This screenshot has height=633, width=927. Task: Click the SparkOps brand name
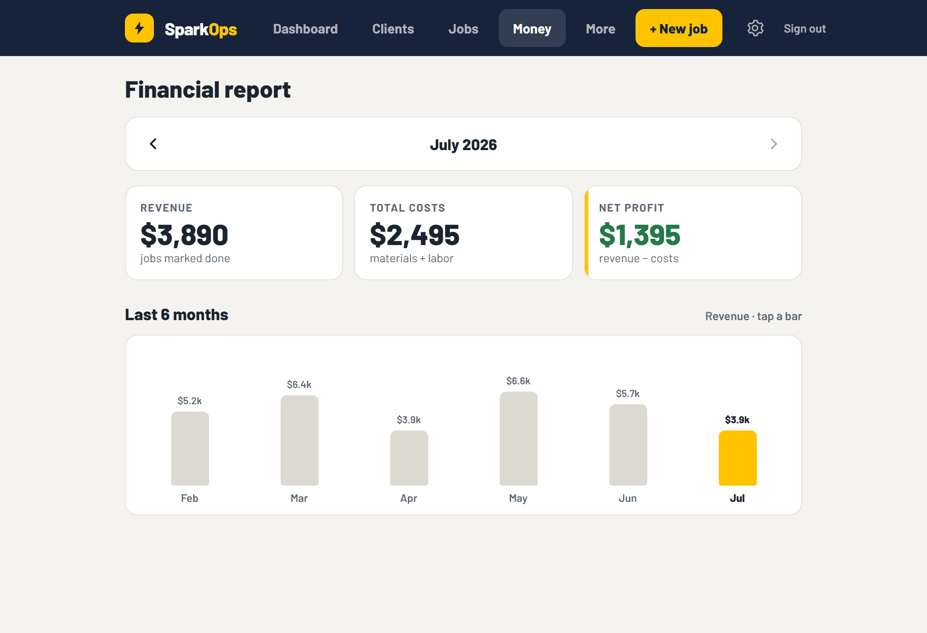coord(201,29)
